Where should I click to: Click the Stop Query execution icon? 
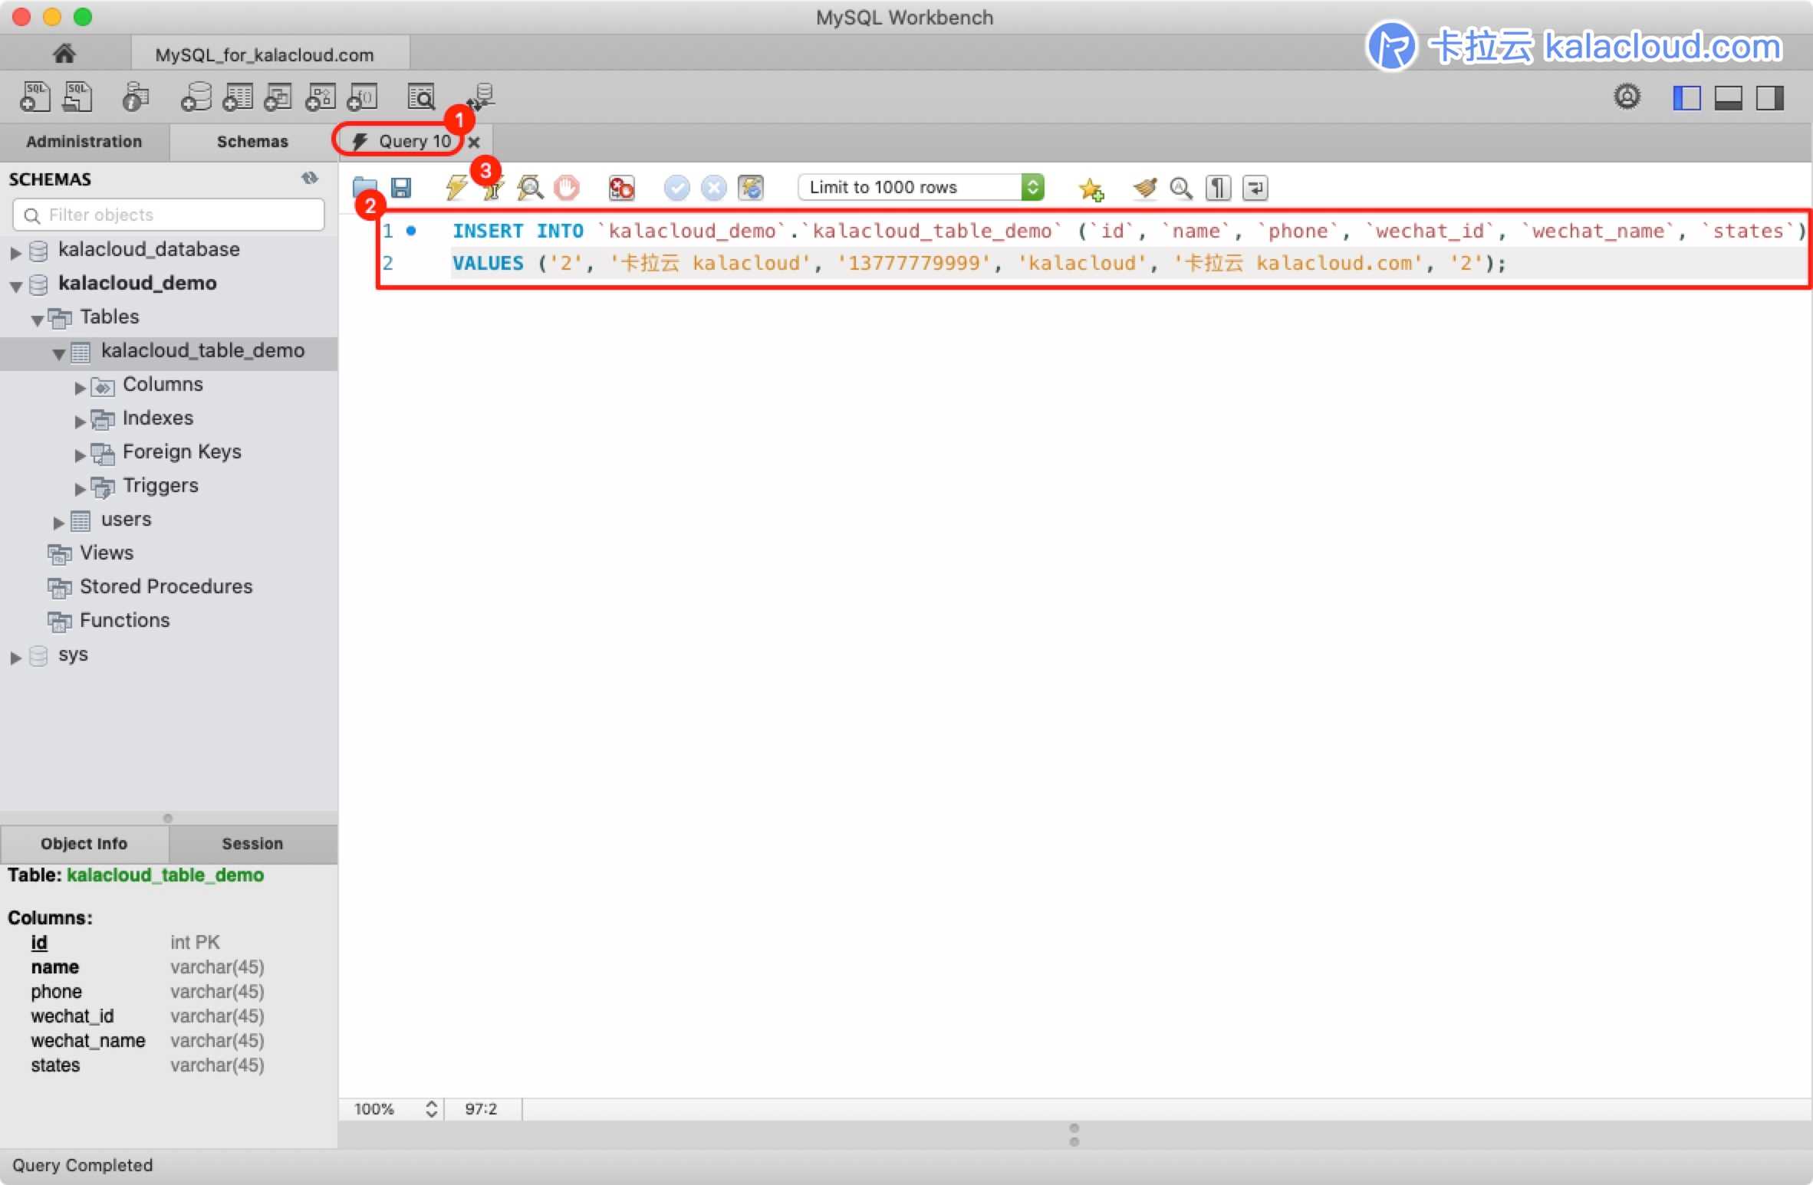569,186
